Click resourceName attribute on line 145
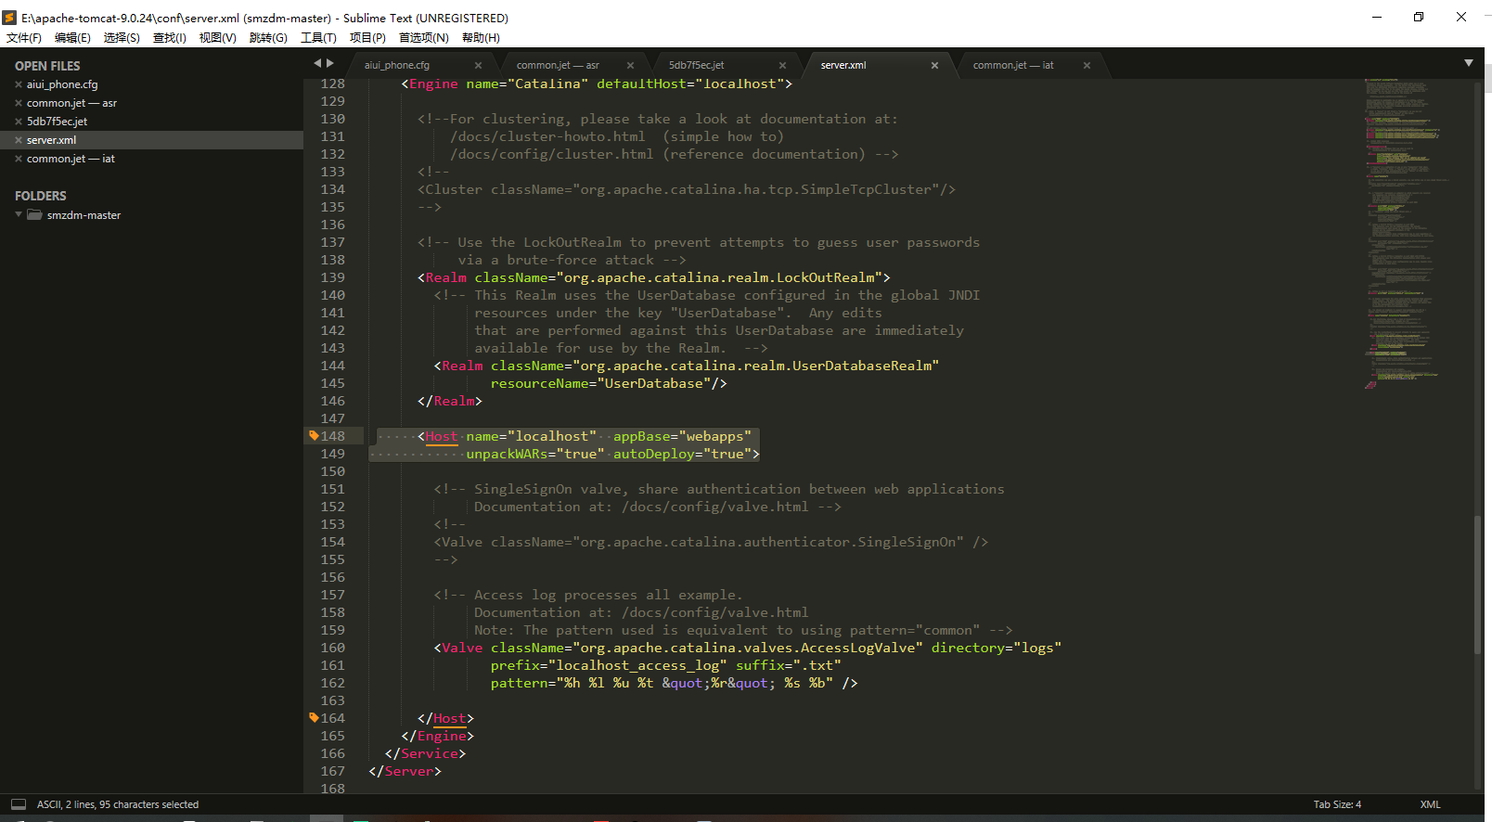The image size is (1492, 822). coord(540,383)
